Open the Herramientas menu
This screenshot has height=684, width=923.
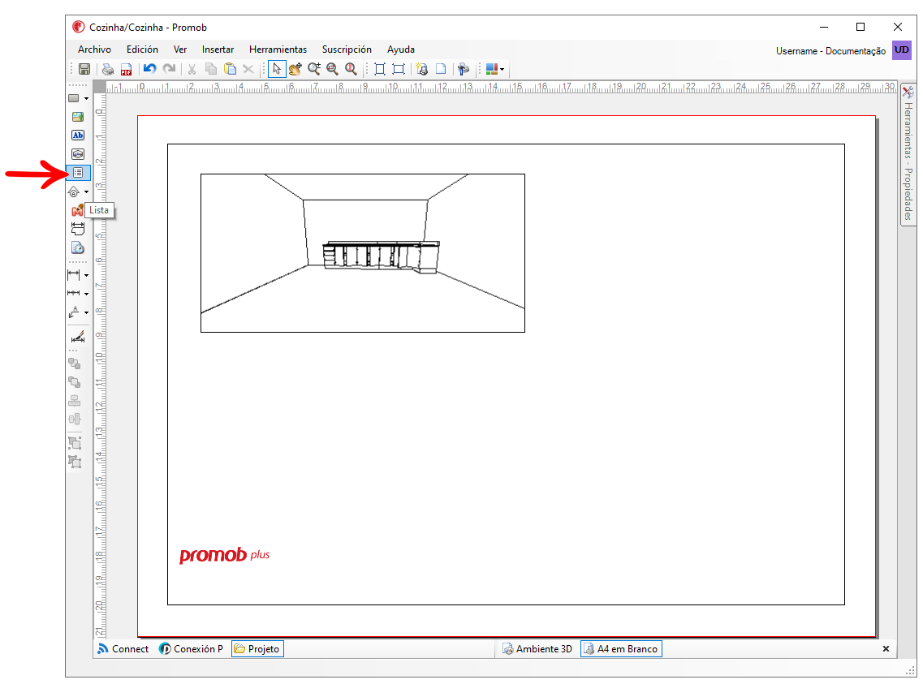tap(278, 49)
